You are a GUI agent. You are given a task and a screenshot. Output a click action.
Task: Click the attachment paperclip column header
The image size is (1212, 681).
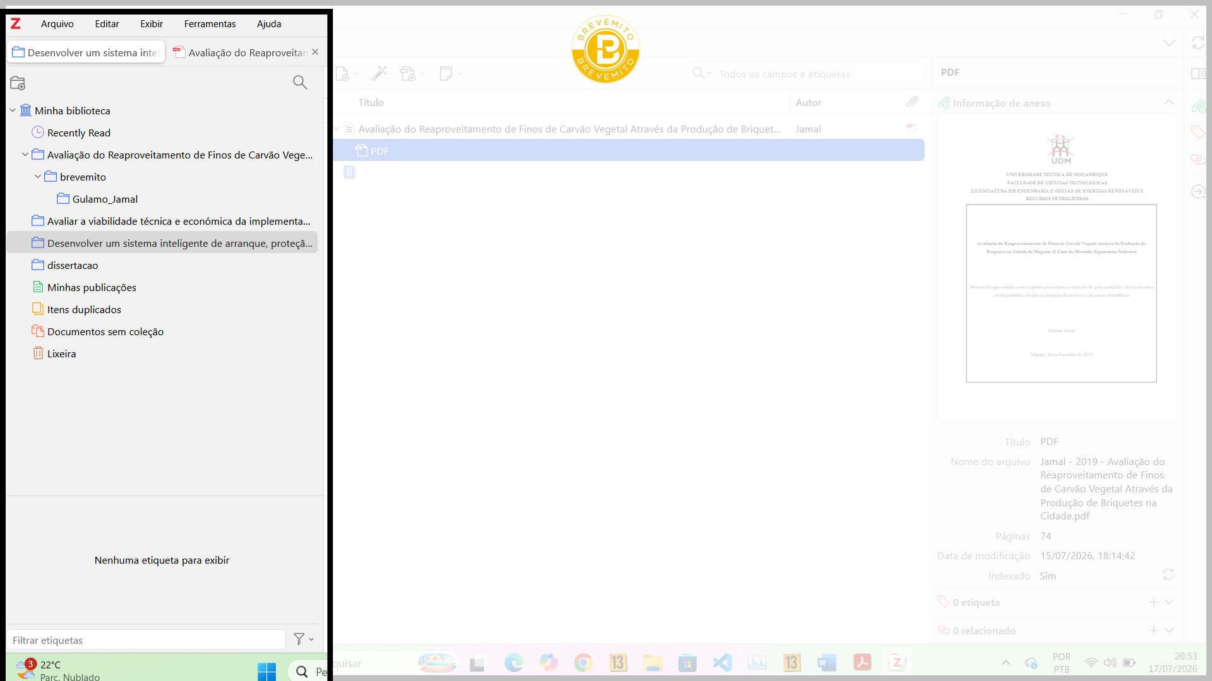[911, 102]
